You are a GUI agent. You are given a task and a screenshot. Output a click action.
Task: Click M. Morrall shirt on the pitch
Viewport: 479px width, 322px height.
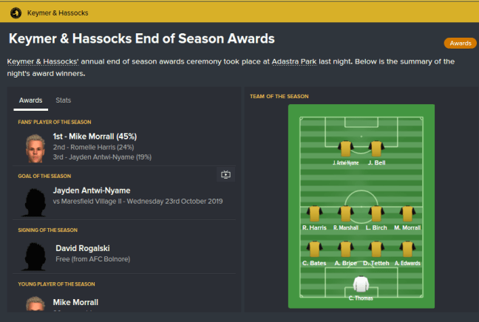407,214
